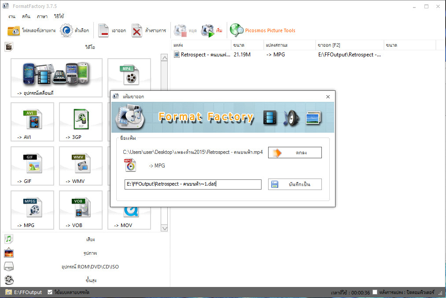Click the elapsed time 00:00:36 status

[350, 293]
